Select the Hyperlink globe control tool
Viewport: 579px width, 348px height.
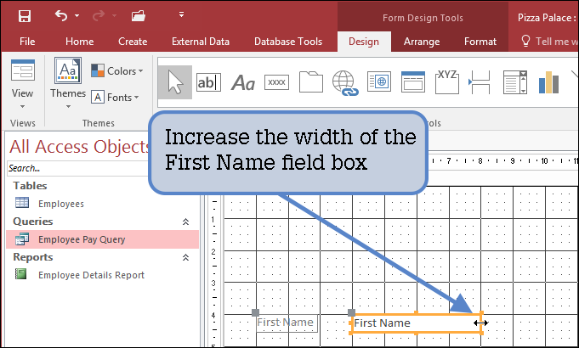[x=345, y=83]
